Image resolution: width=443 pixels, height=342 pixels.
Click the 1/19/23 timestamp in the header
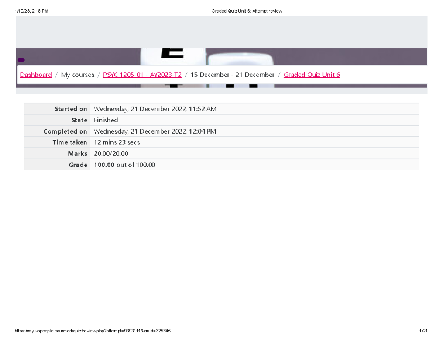tap(31, 11)
